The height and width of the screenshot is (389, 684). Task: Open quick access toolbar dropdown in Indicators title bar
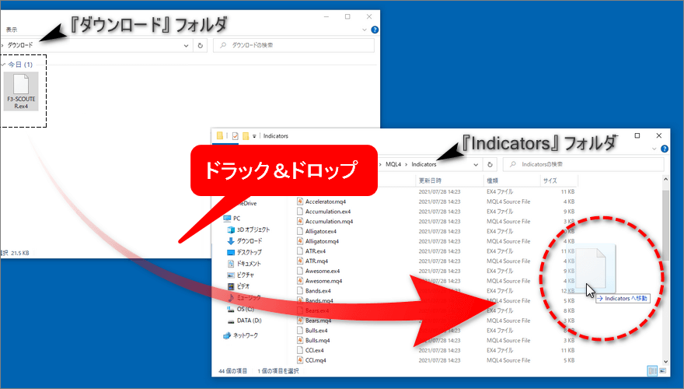(254, 136)
